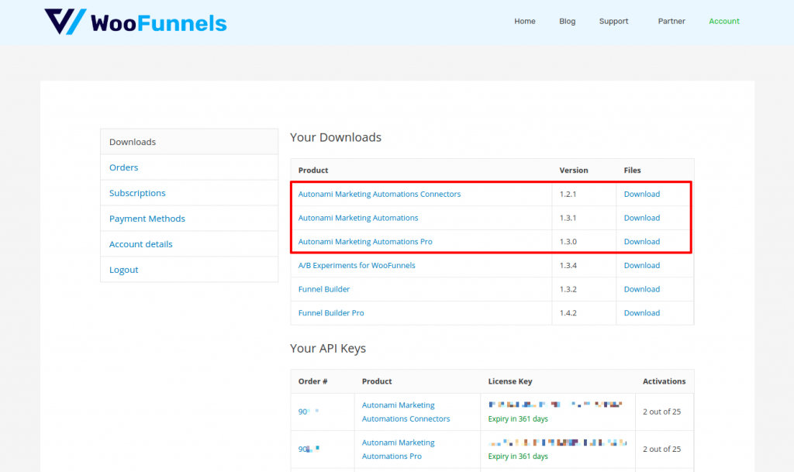This screenshot has width=794, height=472.
Task: Open Autonami Marketing Automations Pro in Downloads
Action: click(x=365, y=241)
